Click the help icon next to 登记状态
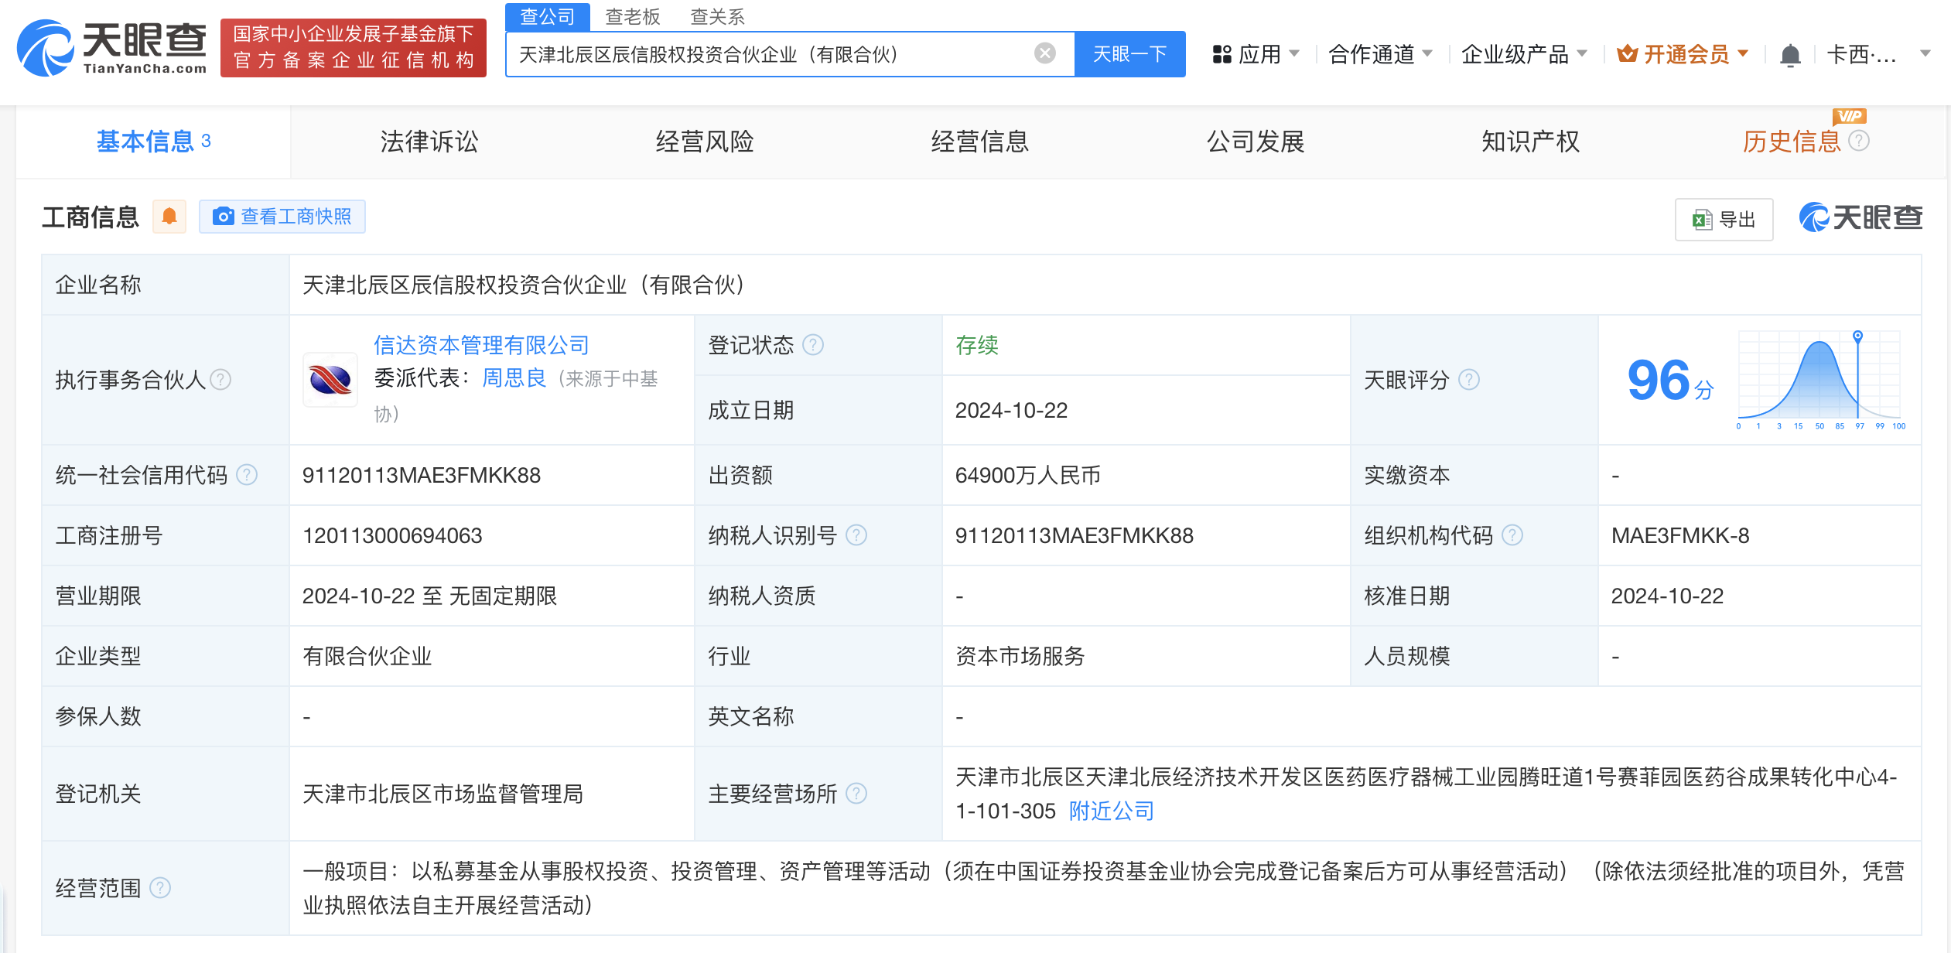This screenshot has width=1951, height=953. click(x=813, y=346)
